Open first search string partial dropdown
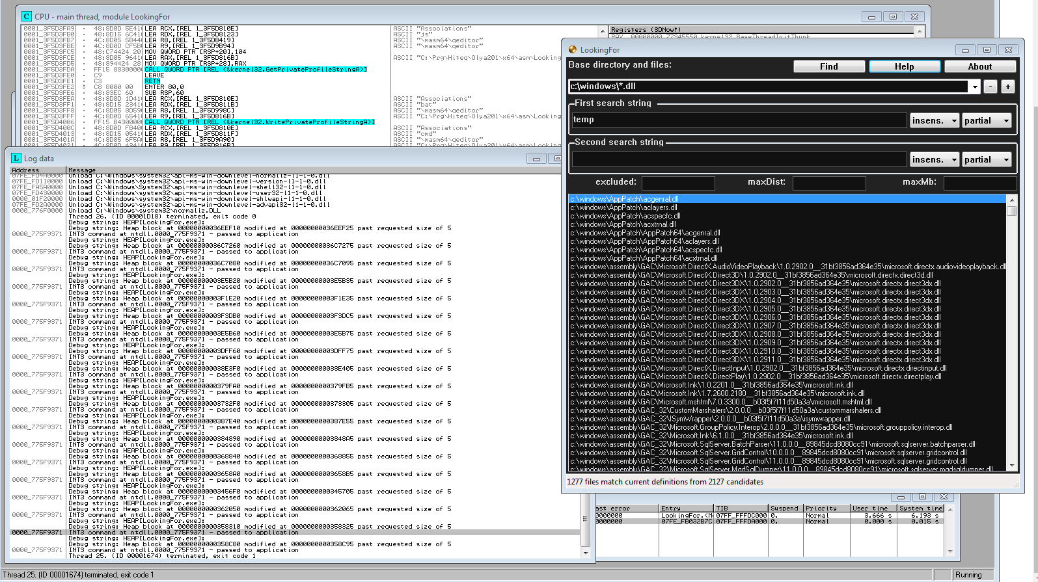The image size is (1038, 582). point(987,120)
